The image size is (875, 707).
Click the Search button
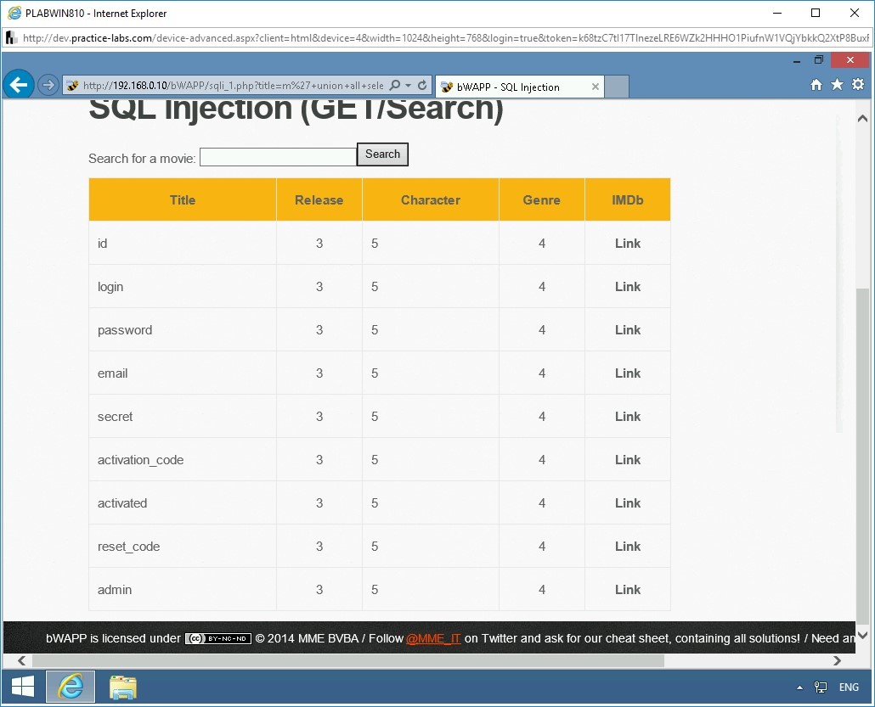pyautogui.click(x=382, y=154)
